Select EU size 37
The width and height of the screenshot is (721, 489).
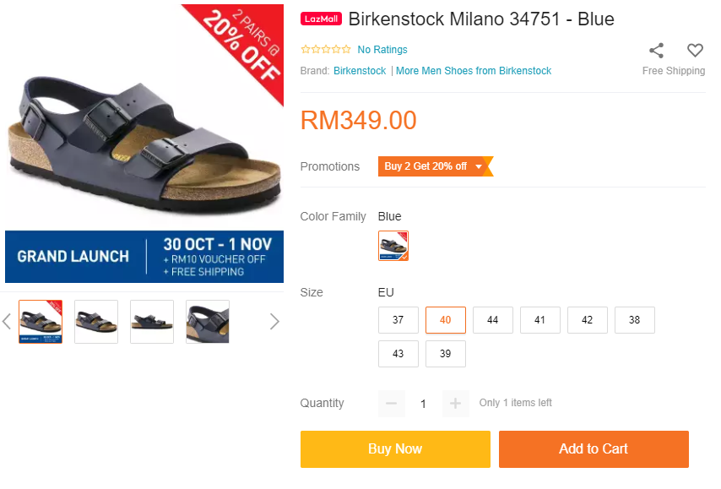pyautogui.click(x=398, y=320)
